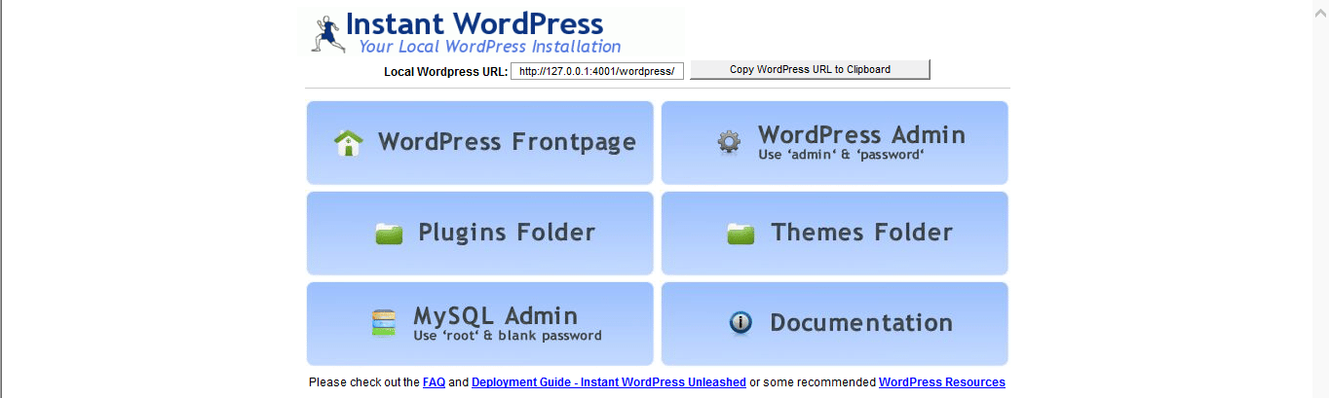Click the 'Use root & blank password' text
The height and width of the screenshot is (398, 1329).
[x=508, y=336]
